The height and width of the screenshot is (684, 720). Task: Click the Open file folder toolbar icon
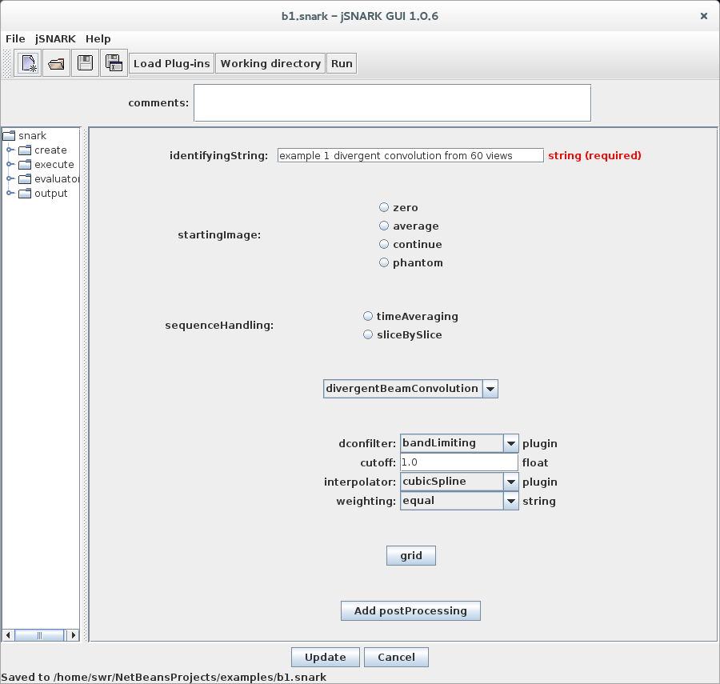57,63
